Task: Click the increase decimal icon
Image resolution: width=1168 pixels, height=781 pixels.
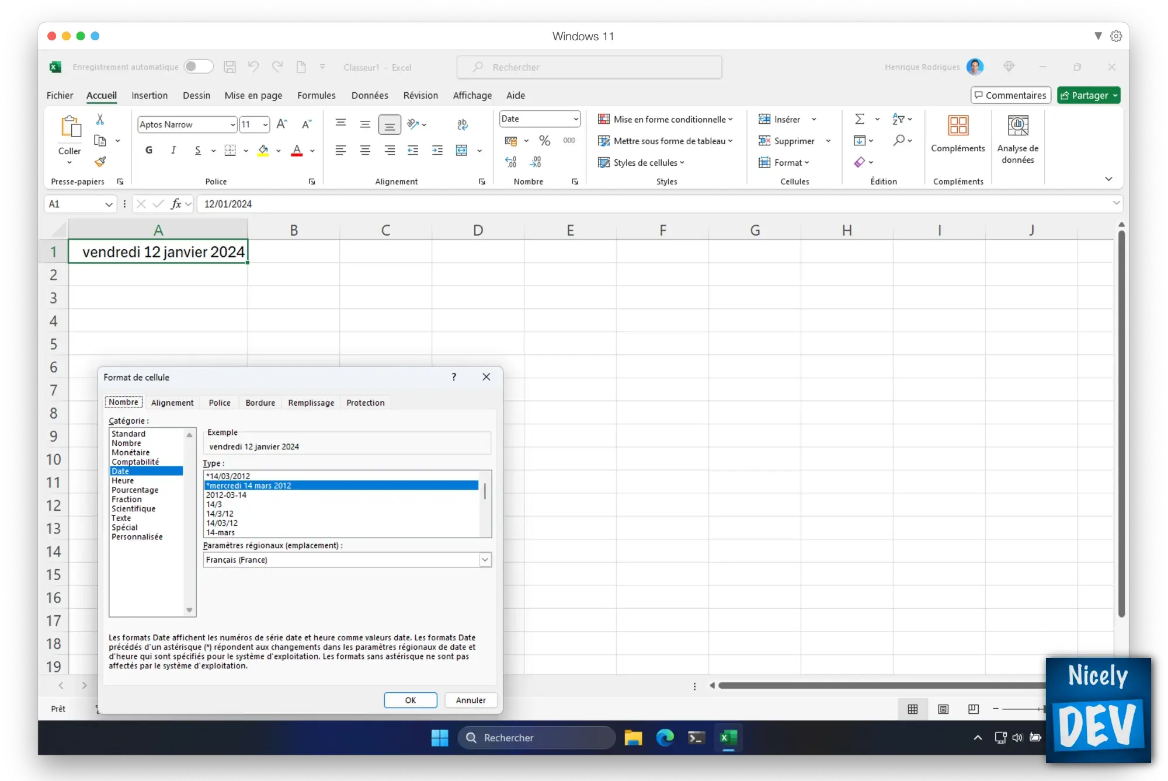Action: point(511,162)
